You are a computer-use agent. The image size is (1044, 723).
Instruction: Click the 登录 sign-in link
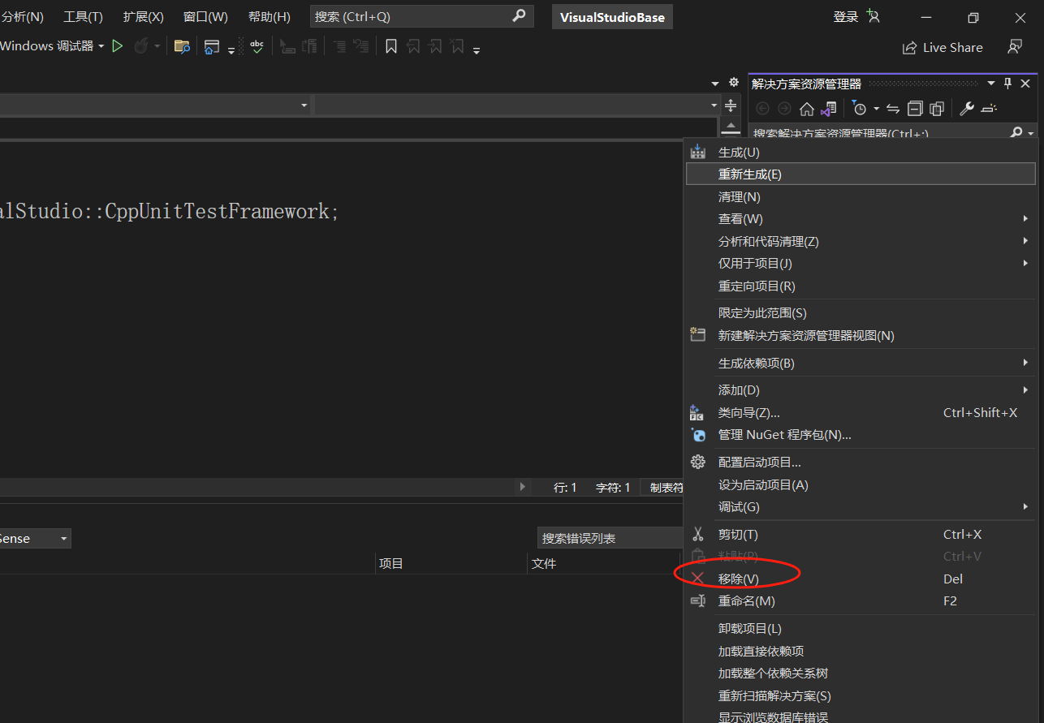(x=846, y=17)
